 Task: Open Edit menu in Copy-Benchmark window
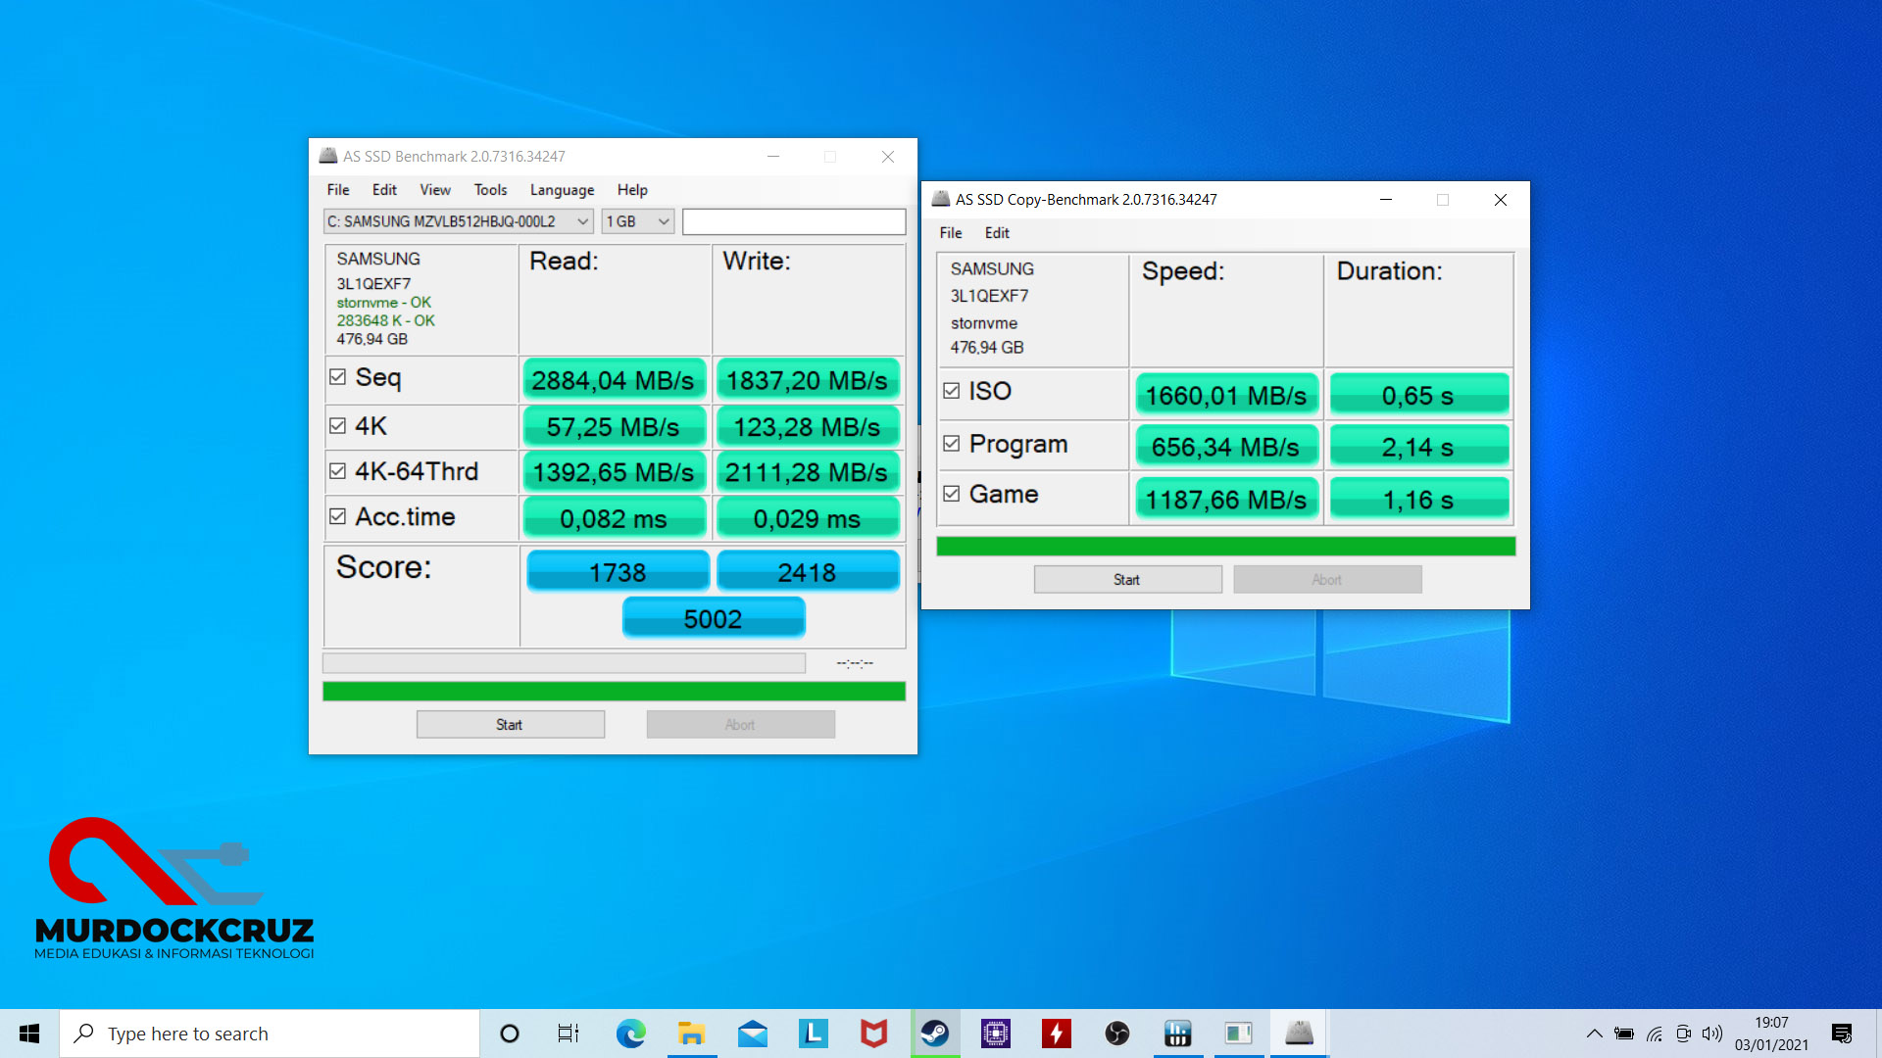997,233
